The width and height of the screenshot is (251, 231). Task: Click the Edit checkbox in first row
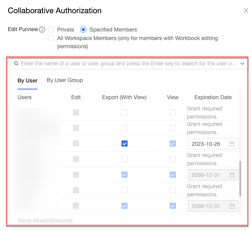point(76,112)
